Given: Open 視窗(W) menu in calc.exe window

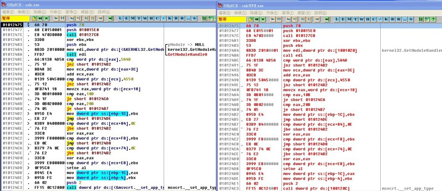Looking at the screenshot, I should tap(87, 12).
